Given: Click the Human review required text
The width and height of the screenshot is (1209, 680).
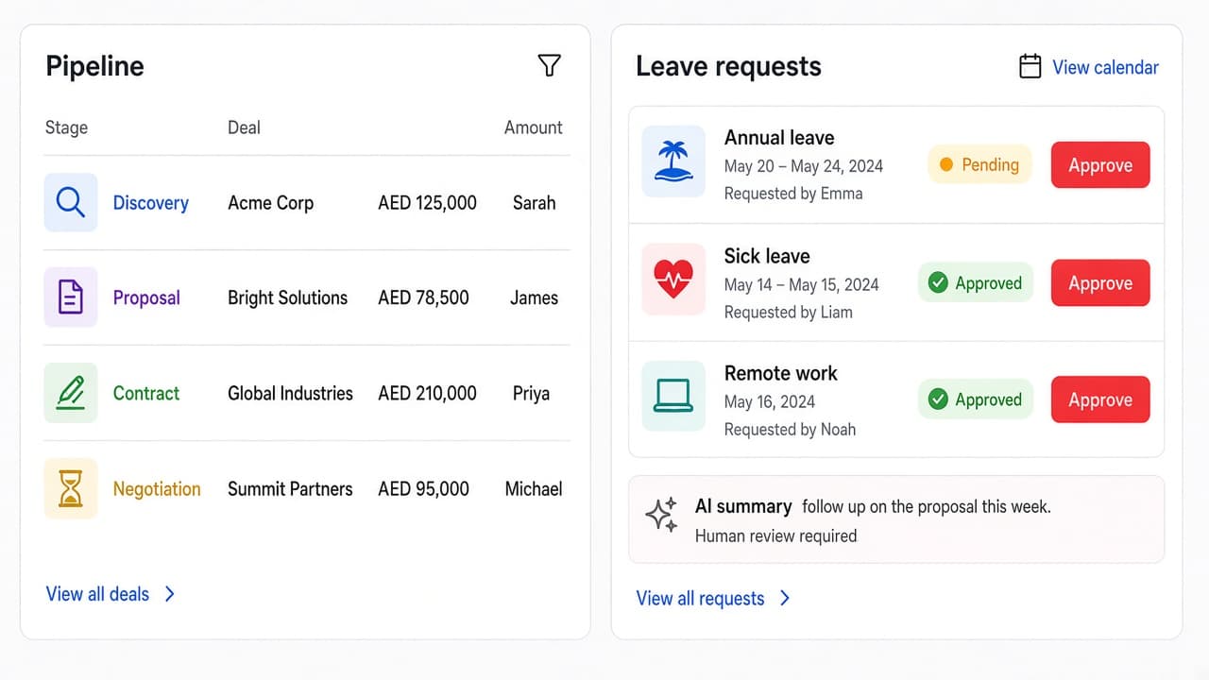Looking at the screenshot, I should [x=776, y=536].
